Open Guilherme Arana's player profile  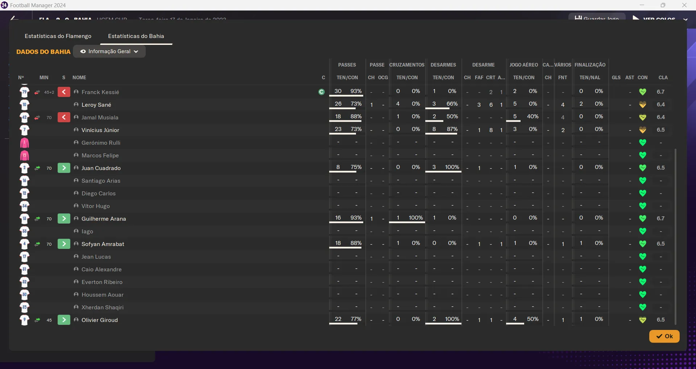(104, 219)
